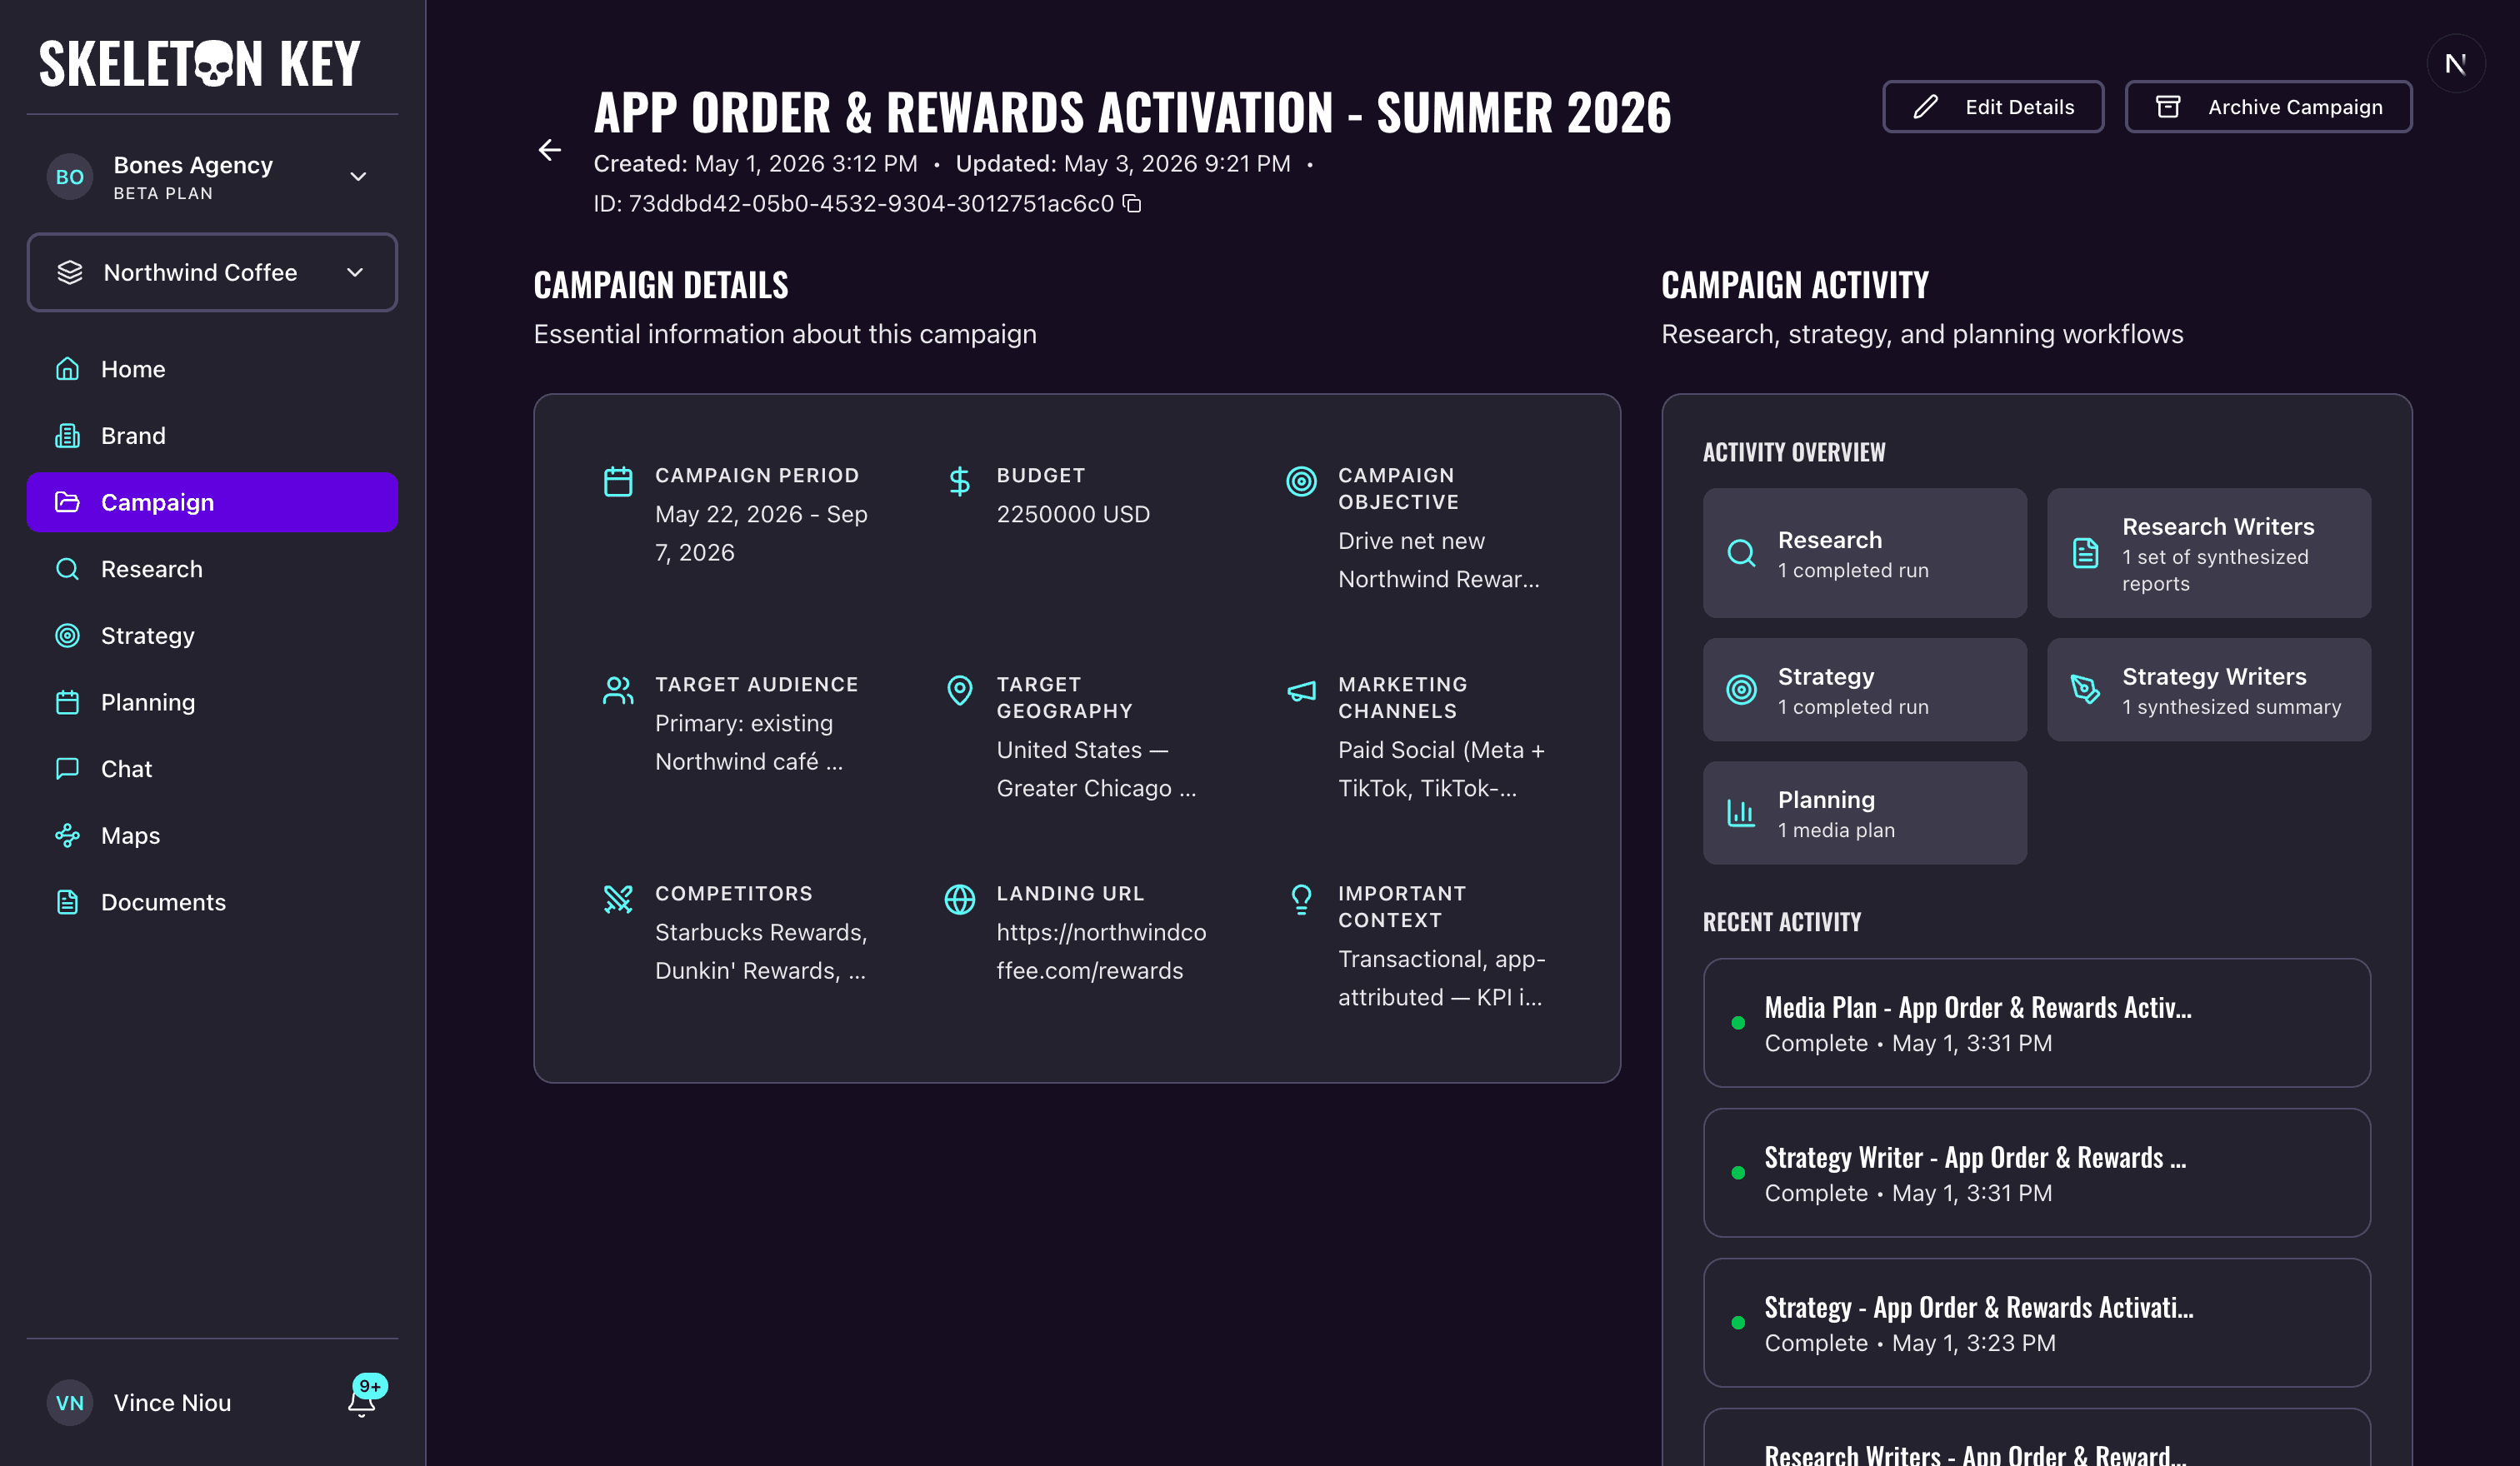Screen dimensions: 2520x1466
Task: Click the archive box icon in Archive Campaign
Action: [2168, 107]
